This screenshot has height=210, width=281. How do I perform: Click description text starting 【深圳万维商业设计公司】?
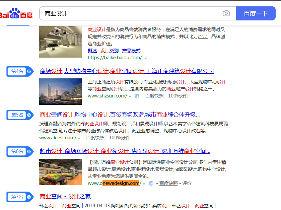click(157, 169)
